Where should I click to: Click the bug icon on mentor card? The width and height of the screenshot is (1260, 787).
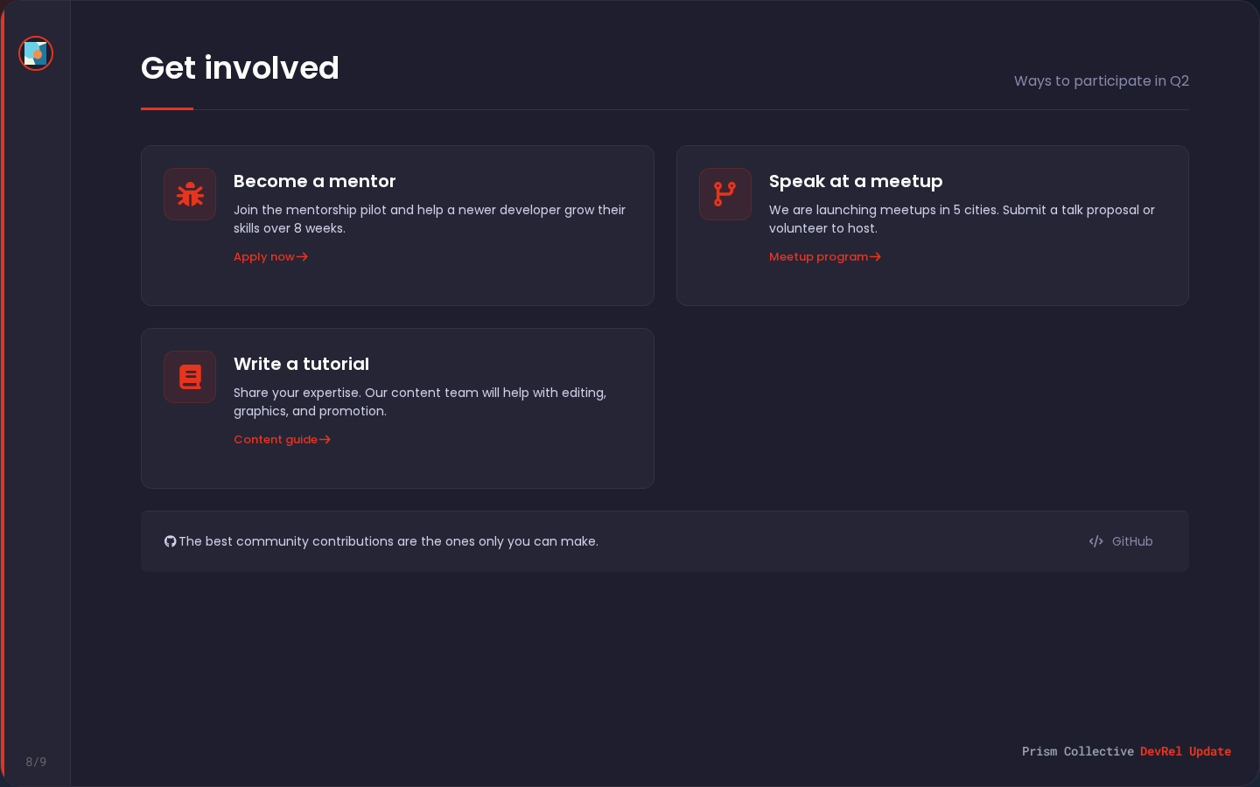[x=190, y=194]
